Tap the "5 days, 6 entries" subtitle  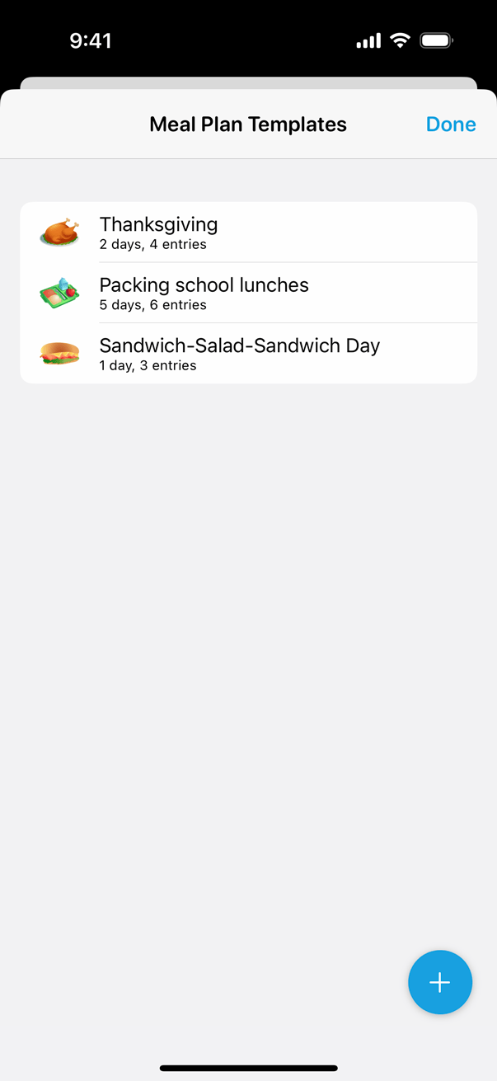(152, 305)
